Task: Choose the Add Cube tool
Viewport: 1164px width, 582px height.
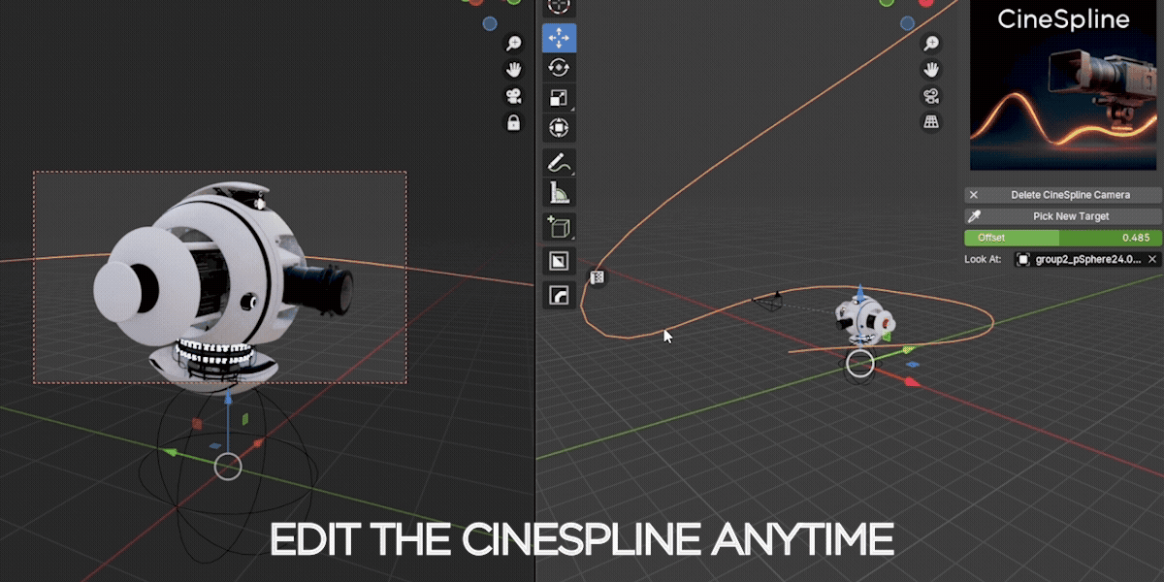Action: coord(558,225)
